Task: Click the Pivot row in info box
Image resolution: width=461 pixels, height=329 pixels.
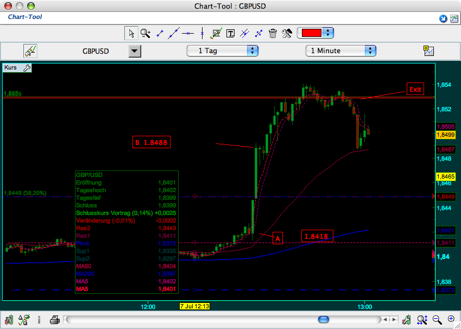Action: pos(126,243)
